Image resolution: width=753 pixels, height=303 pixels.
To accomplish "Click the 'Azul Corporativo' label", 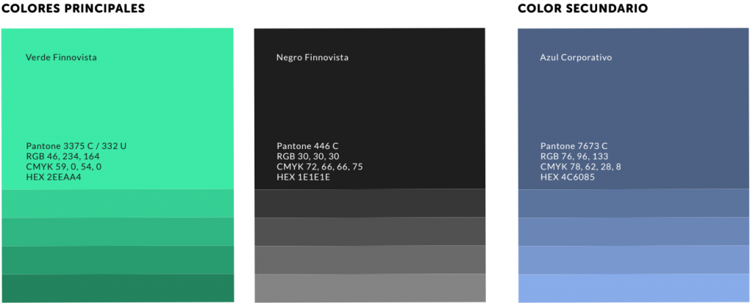I will 577,57.
